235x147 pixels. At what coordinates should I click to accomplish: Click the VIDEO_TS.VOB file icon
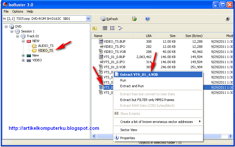pos(101,52)
